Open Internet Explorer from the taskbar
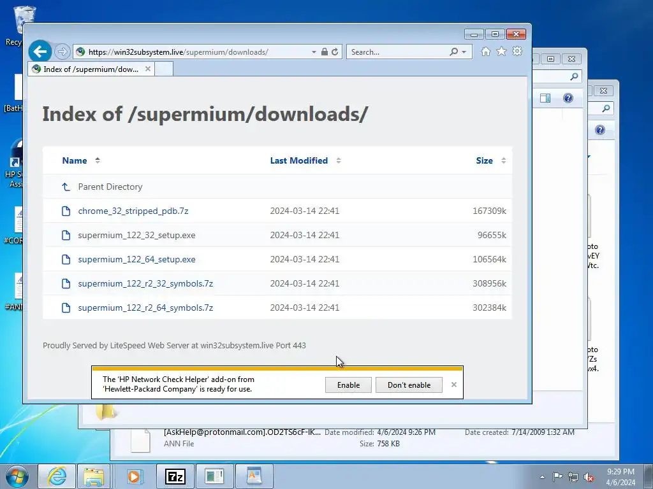The image size is (653, 489). (x=57, y=476)
